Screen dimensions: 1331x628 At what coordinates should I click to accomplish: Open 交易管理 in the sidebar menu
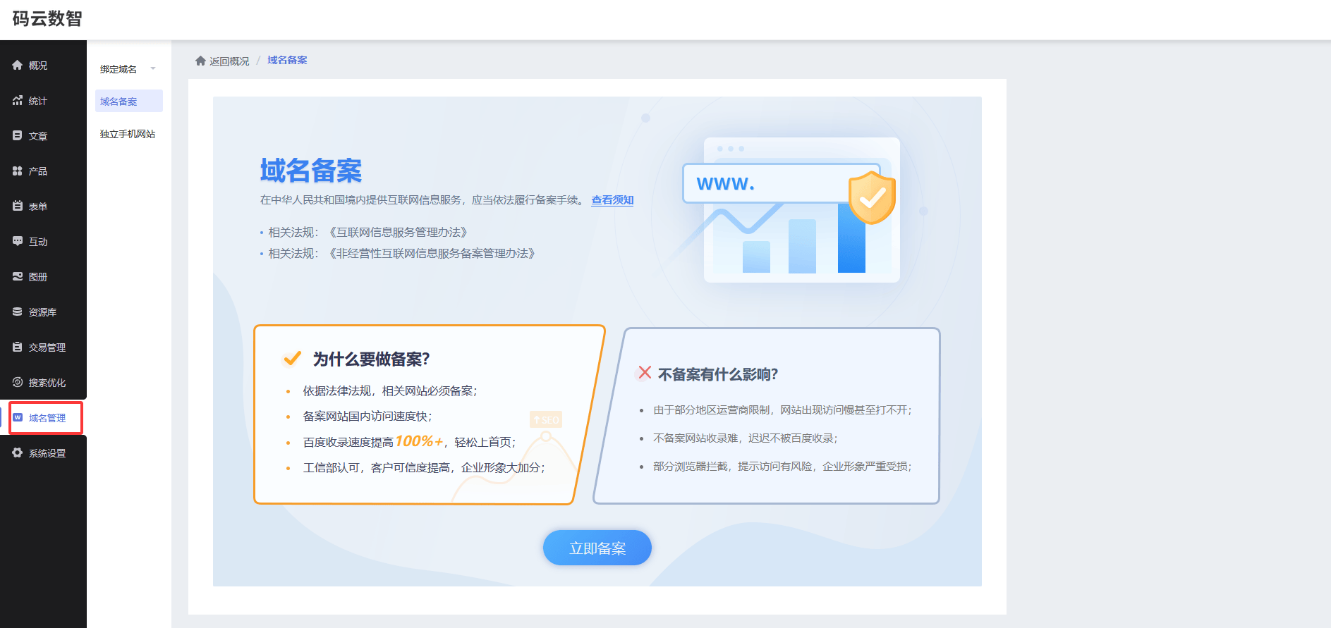(47, 347)
